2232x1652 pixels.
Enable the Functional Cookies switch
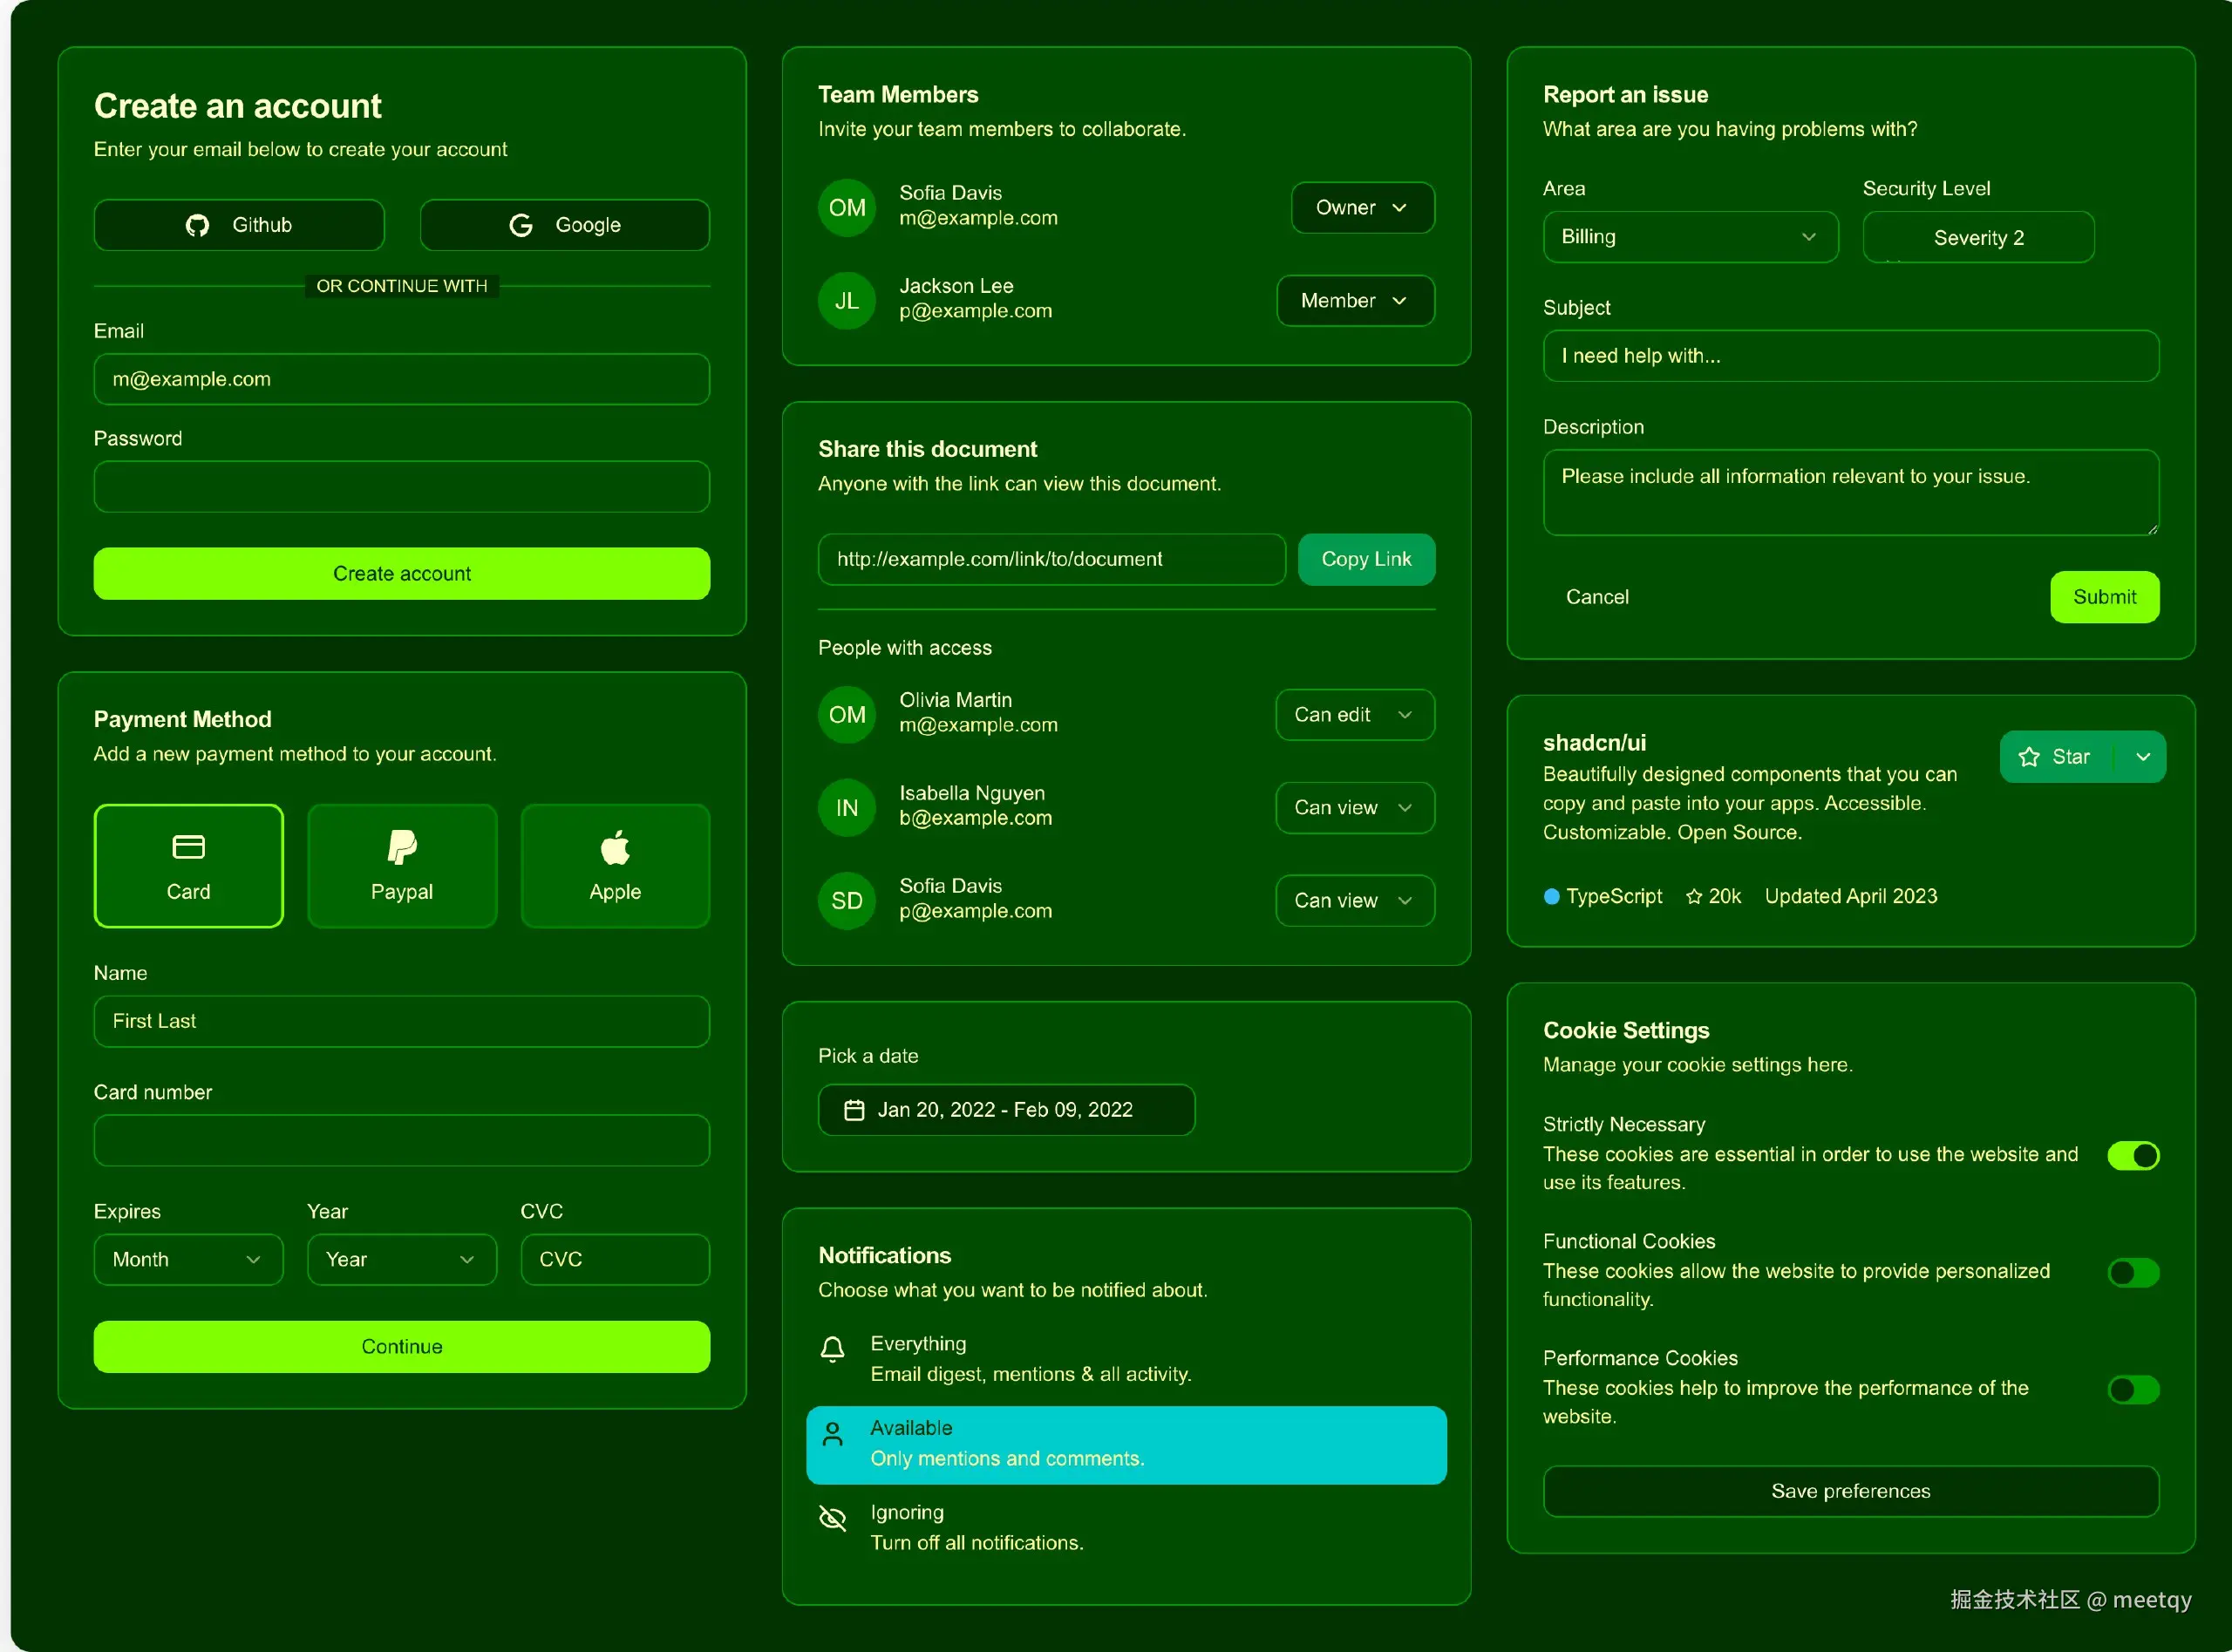tap(2133, 1272)
